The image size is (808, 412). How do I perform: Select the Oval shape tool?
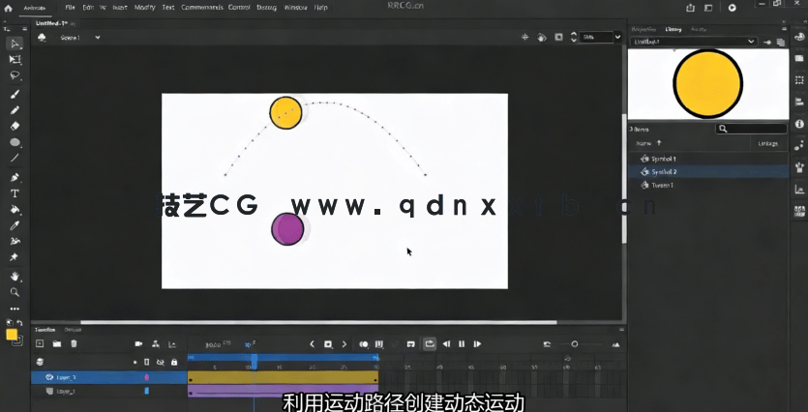15,143
